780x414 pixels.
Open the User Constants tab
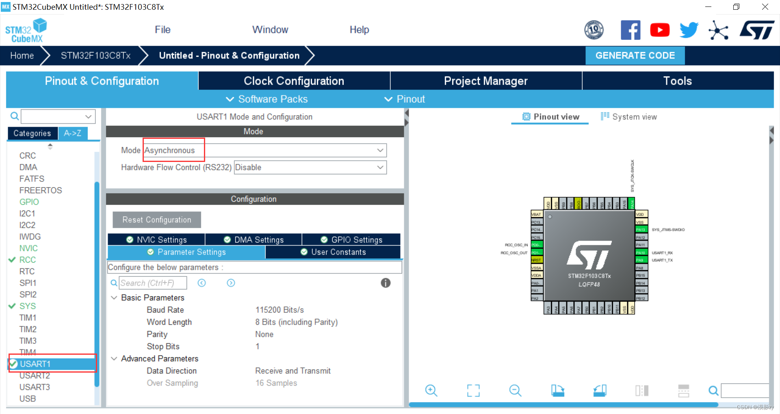coord(333,252)
